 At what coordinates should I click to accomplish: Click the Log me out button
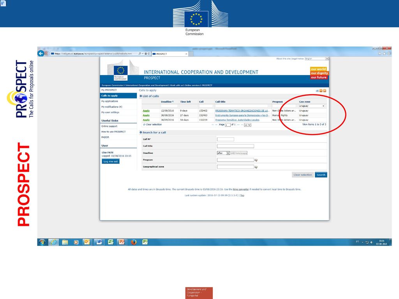tap(111, 162)
